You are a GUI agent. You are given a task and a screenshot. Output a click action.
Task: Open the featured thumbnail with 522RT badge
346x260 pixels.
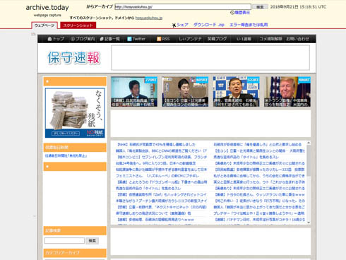(236, 92)
